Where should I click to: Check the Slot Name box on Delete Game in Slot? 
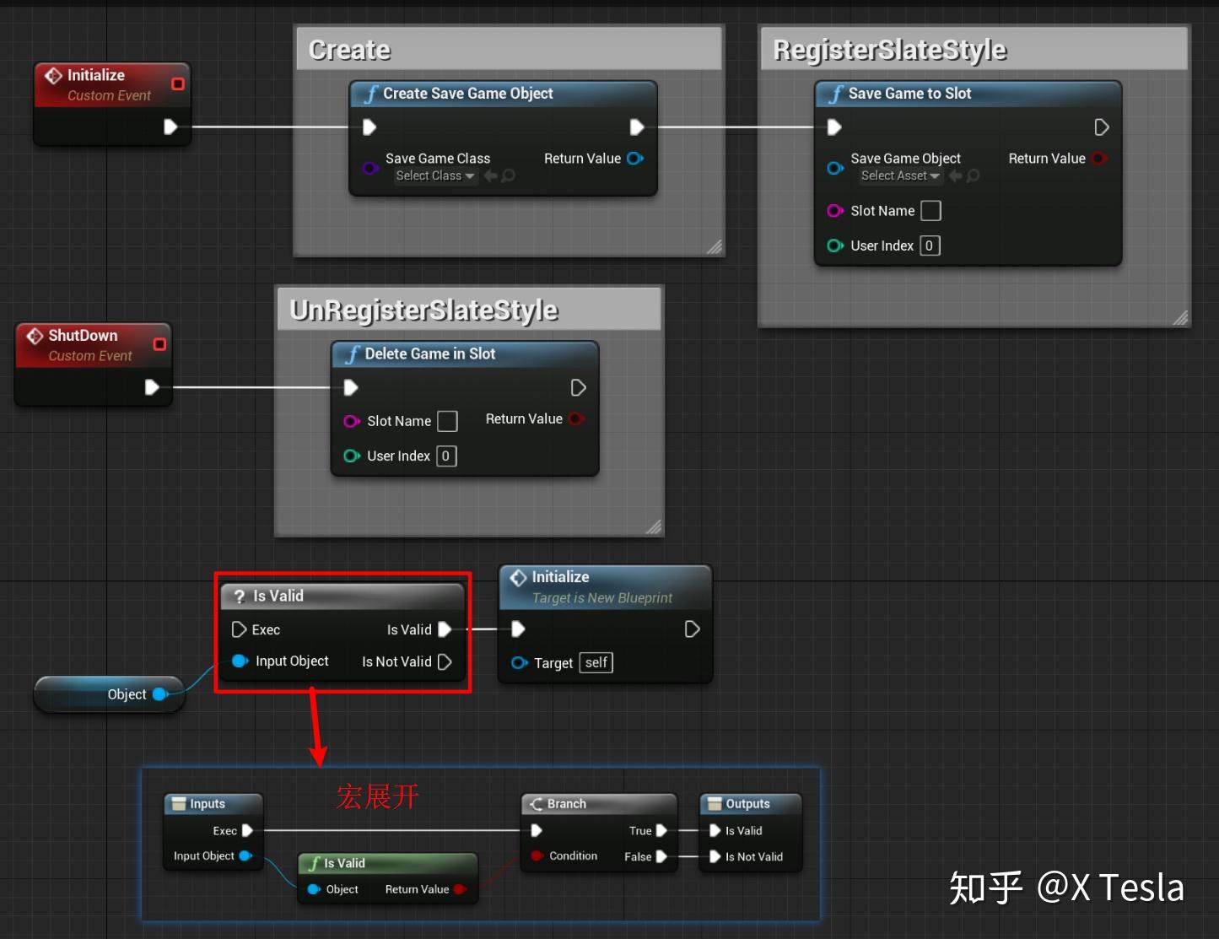[x=447, y=421]
